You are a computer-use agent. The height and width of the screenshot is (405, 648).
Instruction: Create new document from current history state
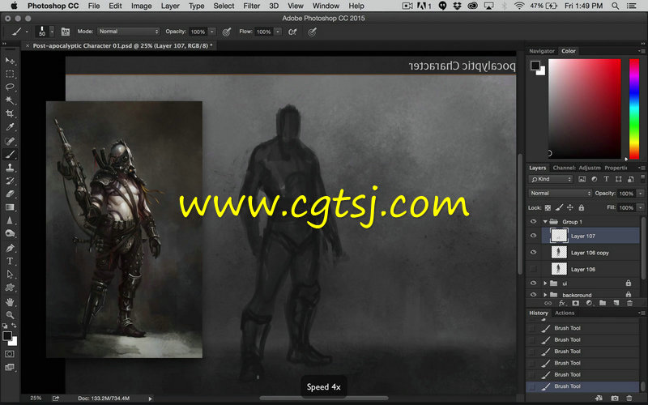(x=599, y=399)
